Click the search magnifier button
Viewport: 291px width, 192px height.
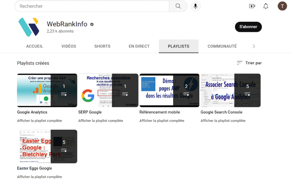(178, 6)
